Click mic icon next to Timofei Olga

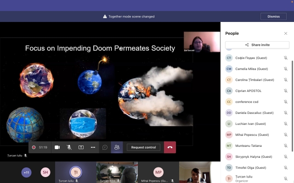coord(286,168)
